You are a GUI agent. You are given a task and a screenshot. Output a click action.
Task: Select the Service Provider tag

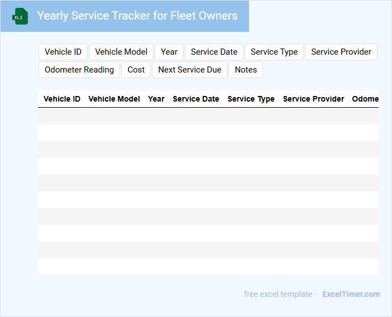click(341, 52)
